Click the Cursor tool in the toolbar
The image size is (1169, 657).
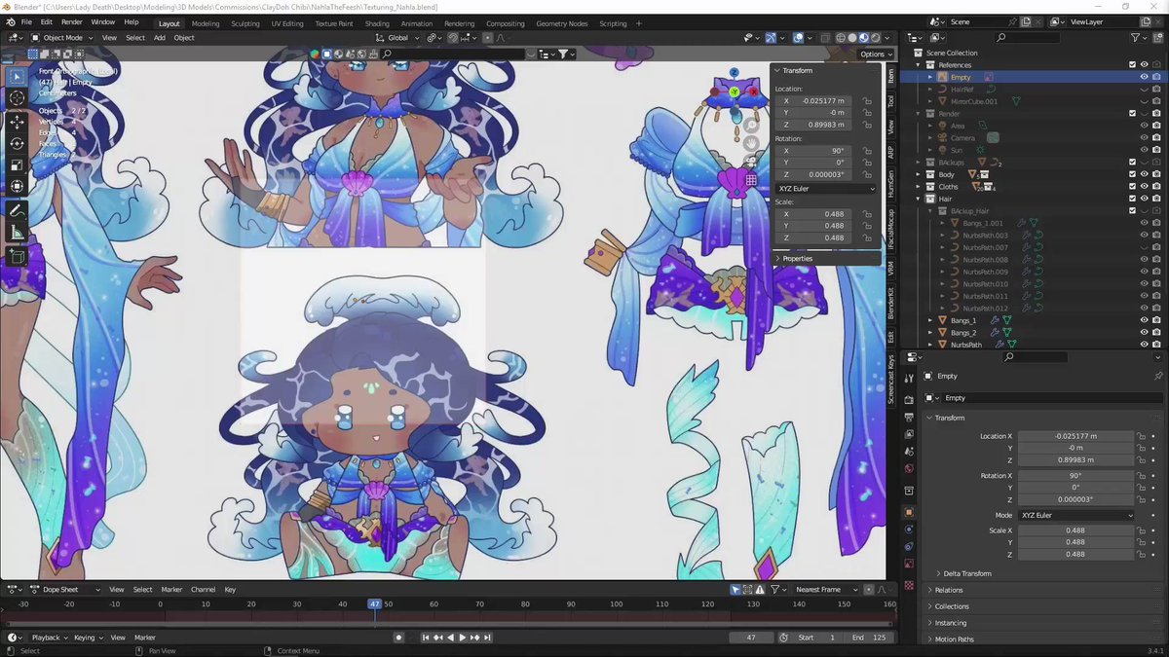pos(16,97)
